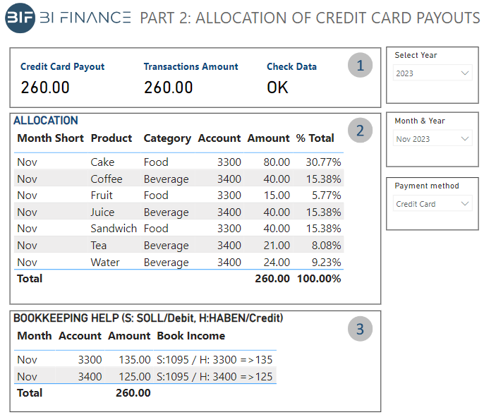
Task: Click the 80.00 amount for Cake
Action: 277,162
